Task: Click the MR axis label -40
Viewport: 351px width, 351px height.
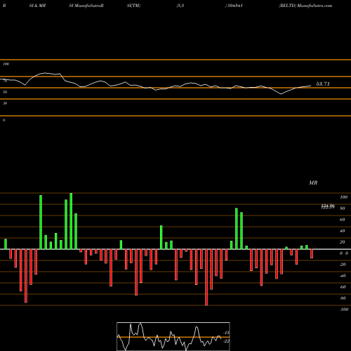Action: [x=343, y=276]
